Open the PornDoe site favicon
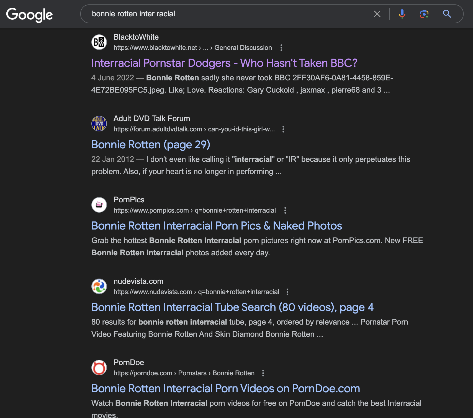This screenshot has height=418, width=473. tap(99, 368)
